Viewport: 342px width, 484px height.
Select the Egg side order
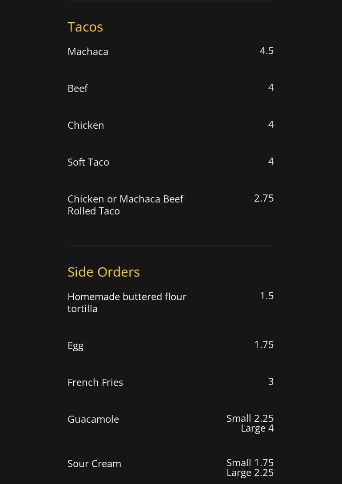click(76, 345)
